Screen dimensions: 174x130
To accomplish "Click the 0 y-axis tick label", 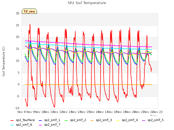I will [18, 84].
